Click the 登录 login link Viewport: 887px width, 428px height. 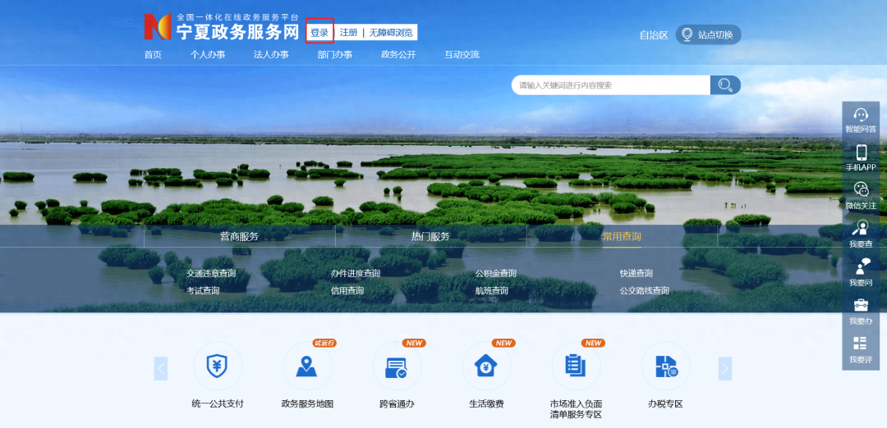point(319,33)
